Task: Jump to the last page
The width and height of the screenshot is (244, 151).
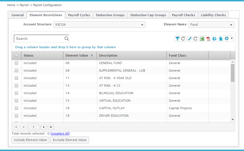Action: click(51, 127)
